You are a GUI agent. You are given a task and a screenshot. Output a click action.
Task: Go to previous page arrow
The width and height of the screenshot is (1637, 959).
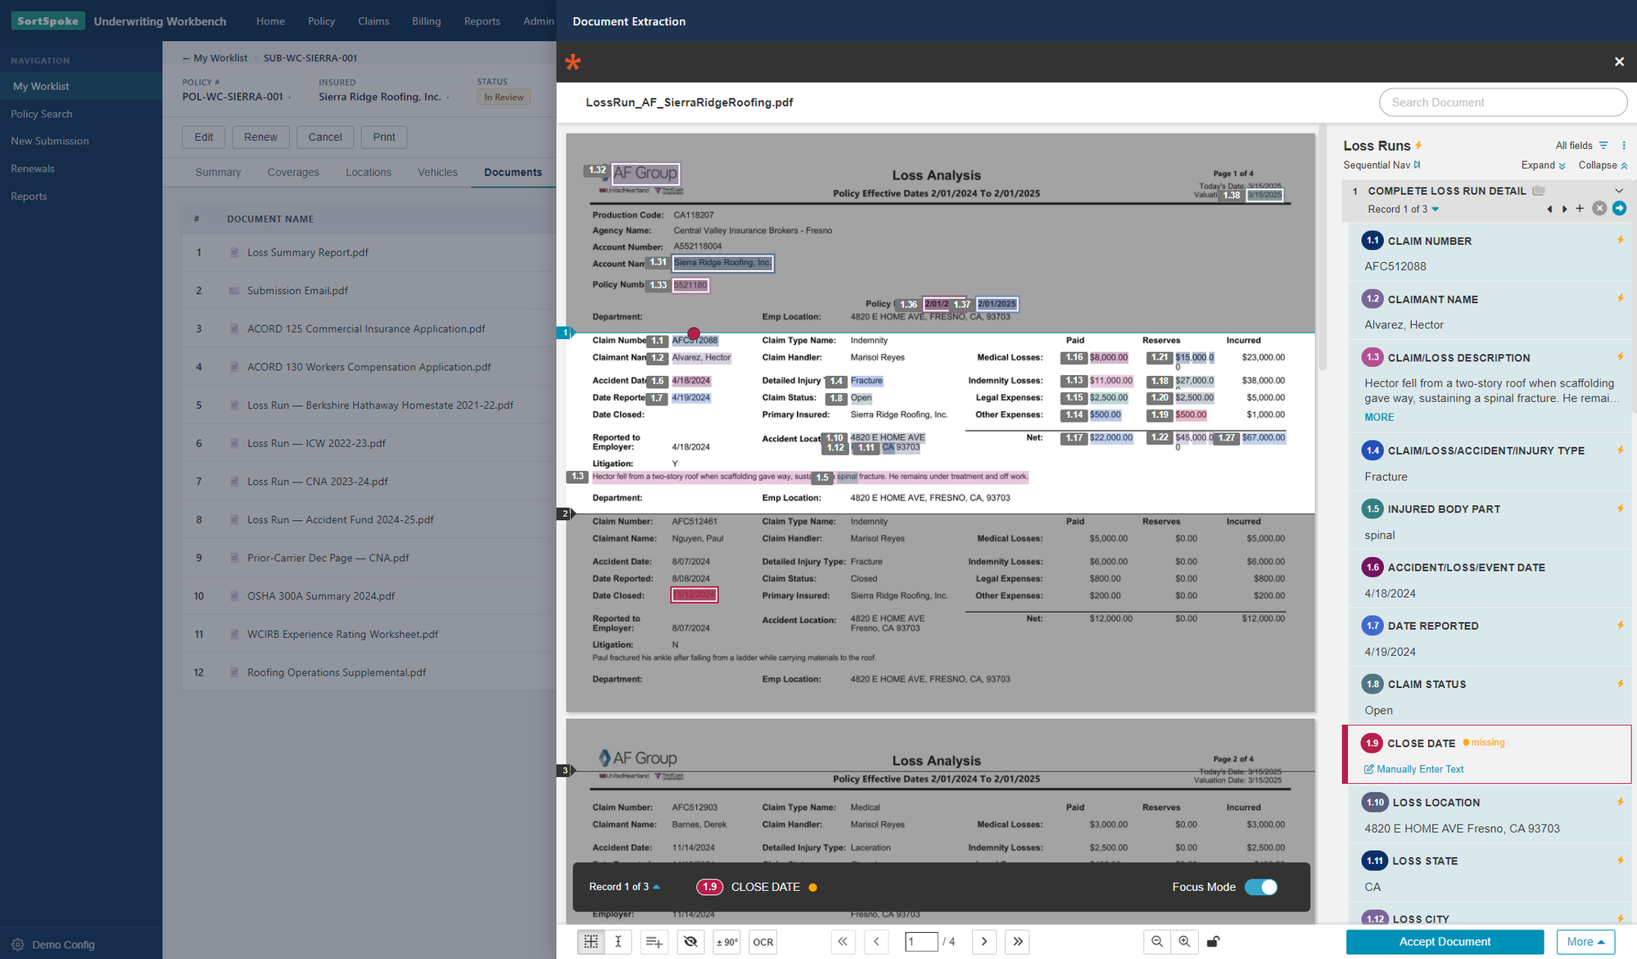coord(876,942)
